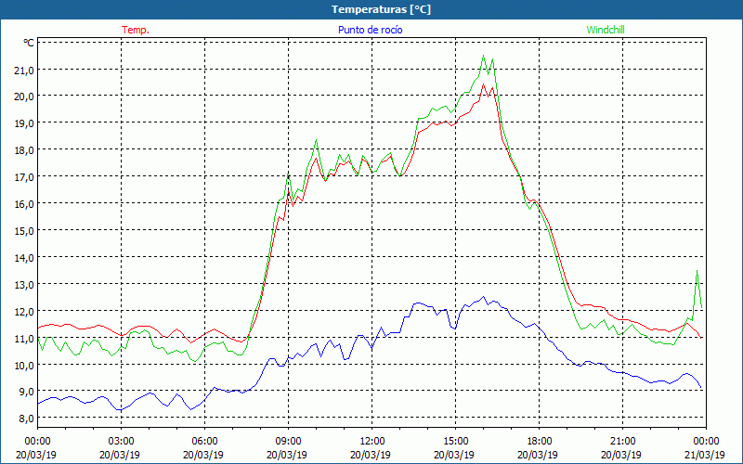The height and width of the screenshot is (464, 743).
Task: Click the 18:00 time axis label
Action: [540, 441]
